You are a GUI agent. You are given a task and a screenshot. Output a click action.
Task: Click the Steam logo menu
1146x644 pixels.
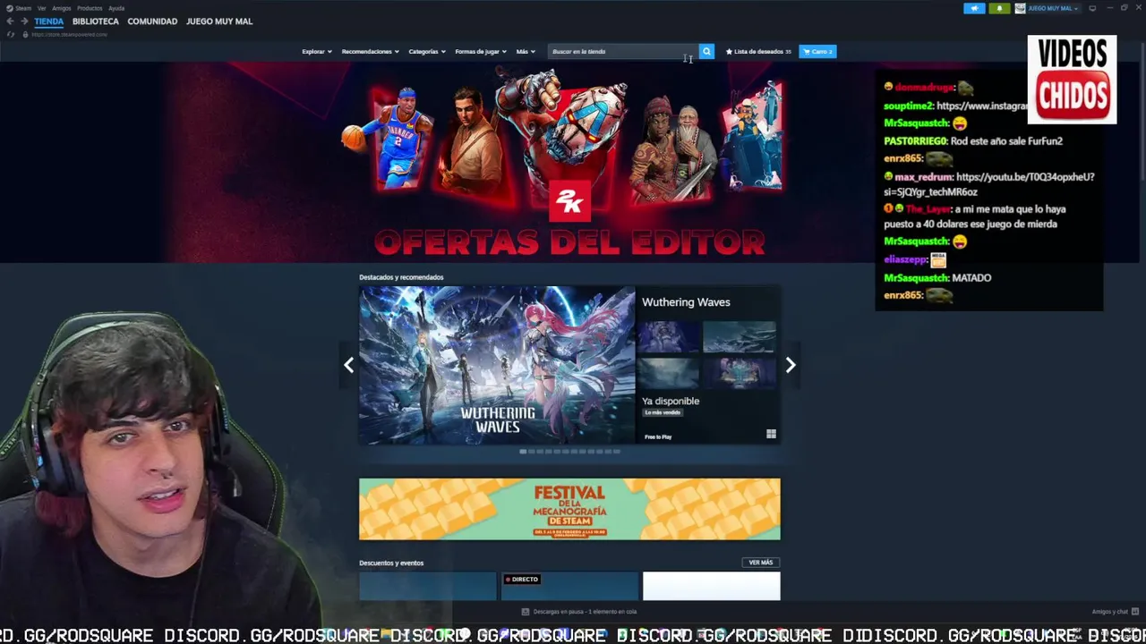tap(10, 8)
